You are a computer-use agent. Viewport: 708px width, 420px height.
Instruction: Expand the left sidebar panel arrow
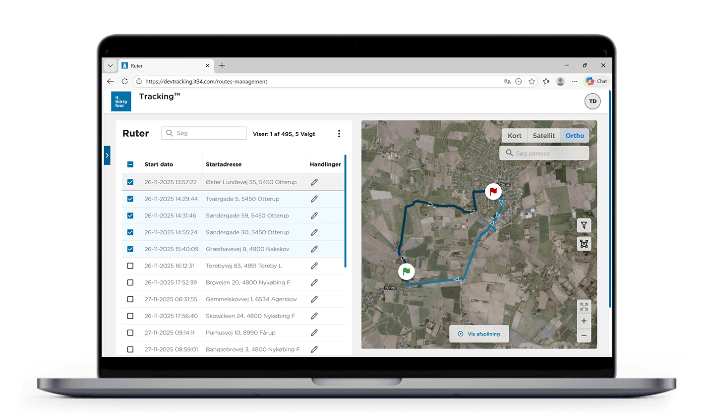(107, 156)
